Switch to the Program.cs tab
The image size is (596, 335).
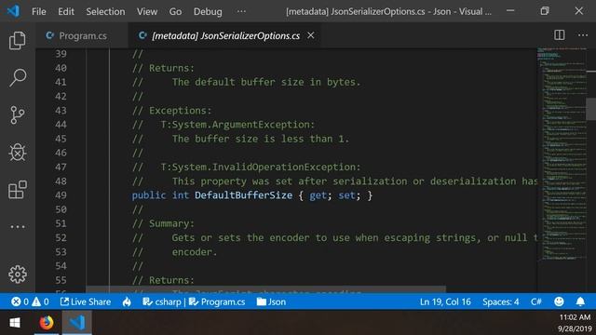82,35
